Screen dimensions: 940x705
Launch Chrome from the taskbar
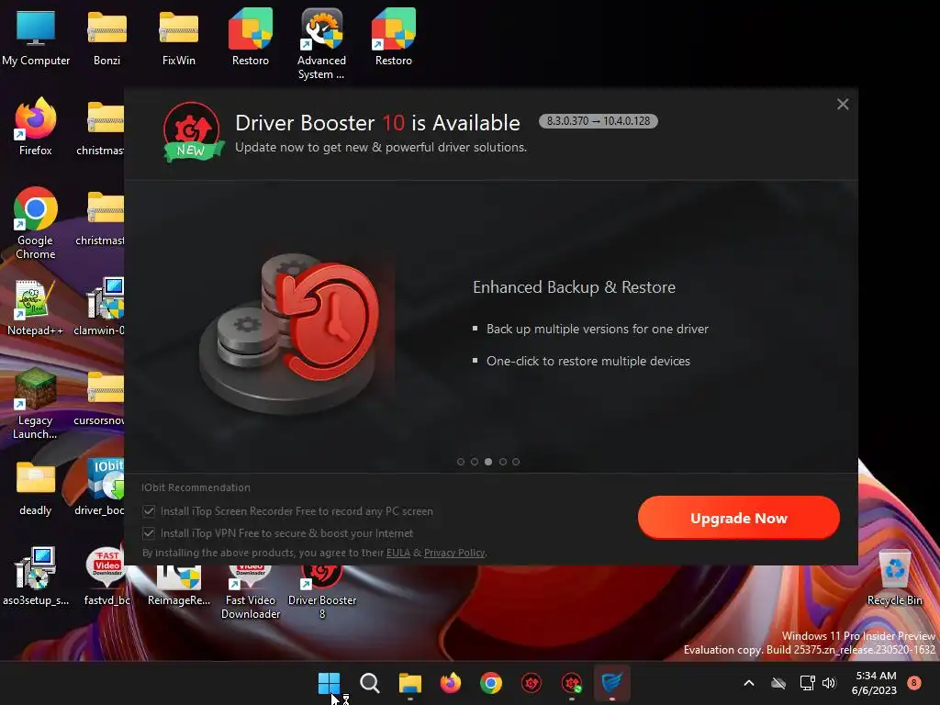[x=491, y=683]
